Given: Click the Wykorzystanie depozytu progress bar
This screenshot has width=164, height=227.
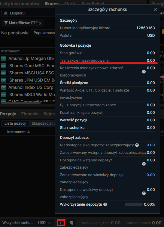Looking at the screenshot, I should point(134,204).
